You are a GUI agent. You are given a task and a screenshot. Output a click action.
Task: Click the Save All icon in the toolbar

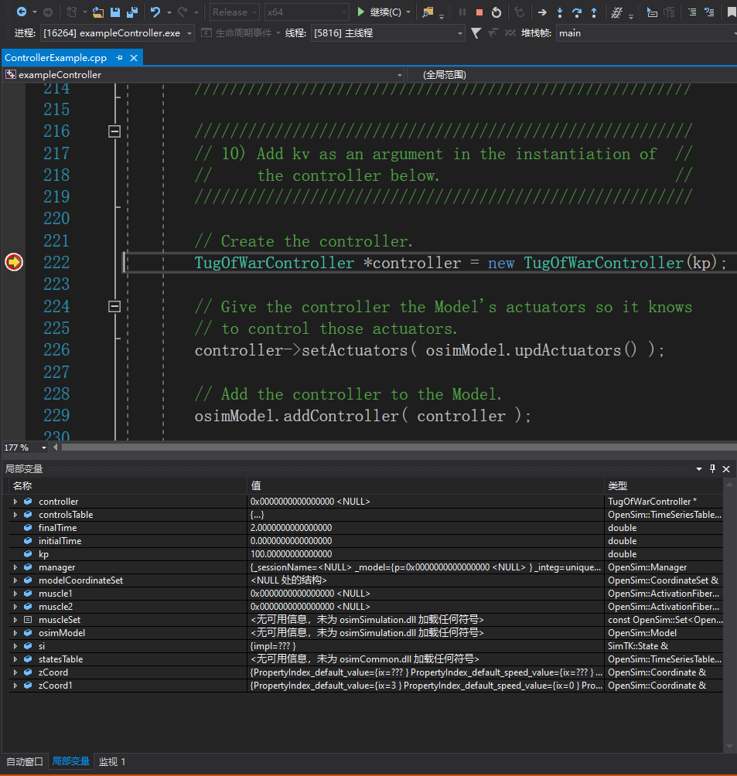tap(131, 12)
